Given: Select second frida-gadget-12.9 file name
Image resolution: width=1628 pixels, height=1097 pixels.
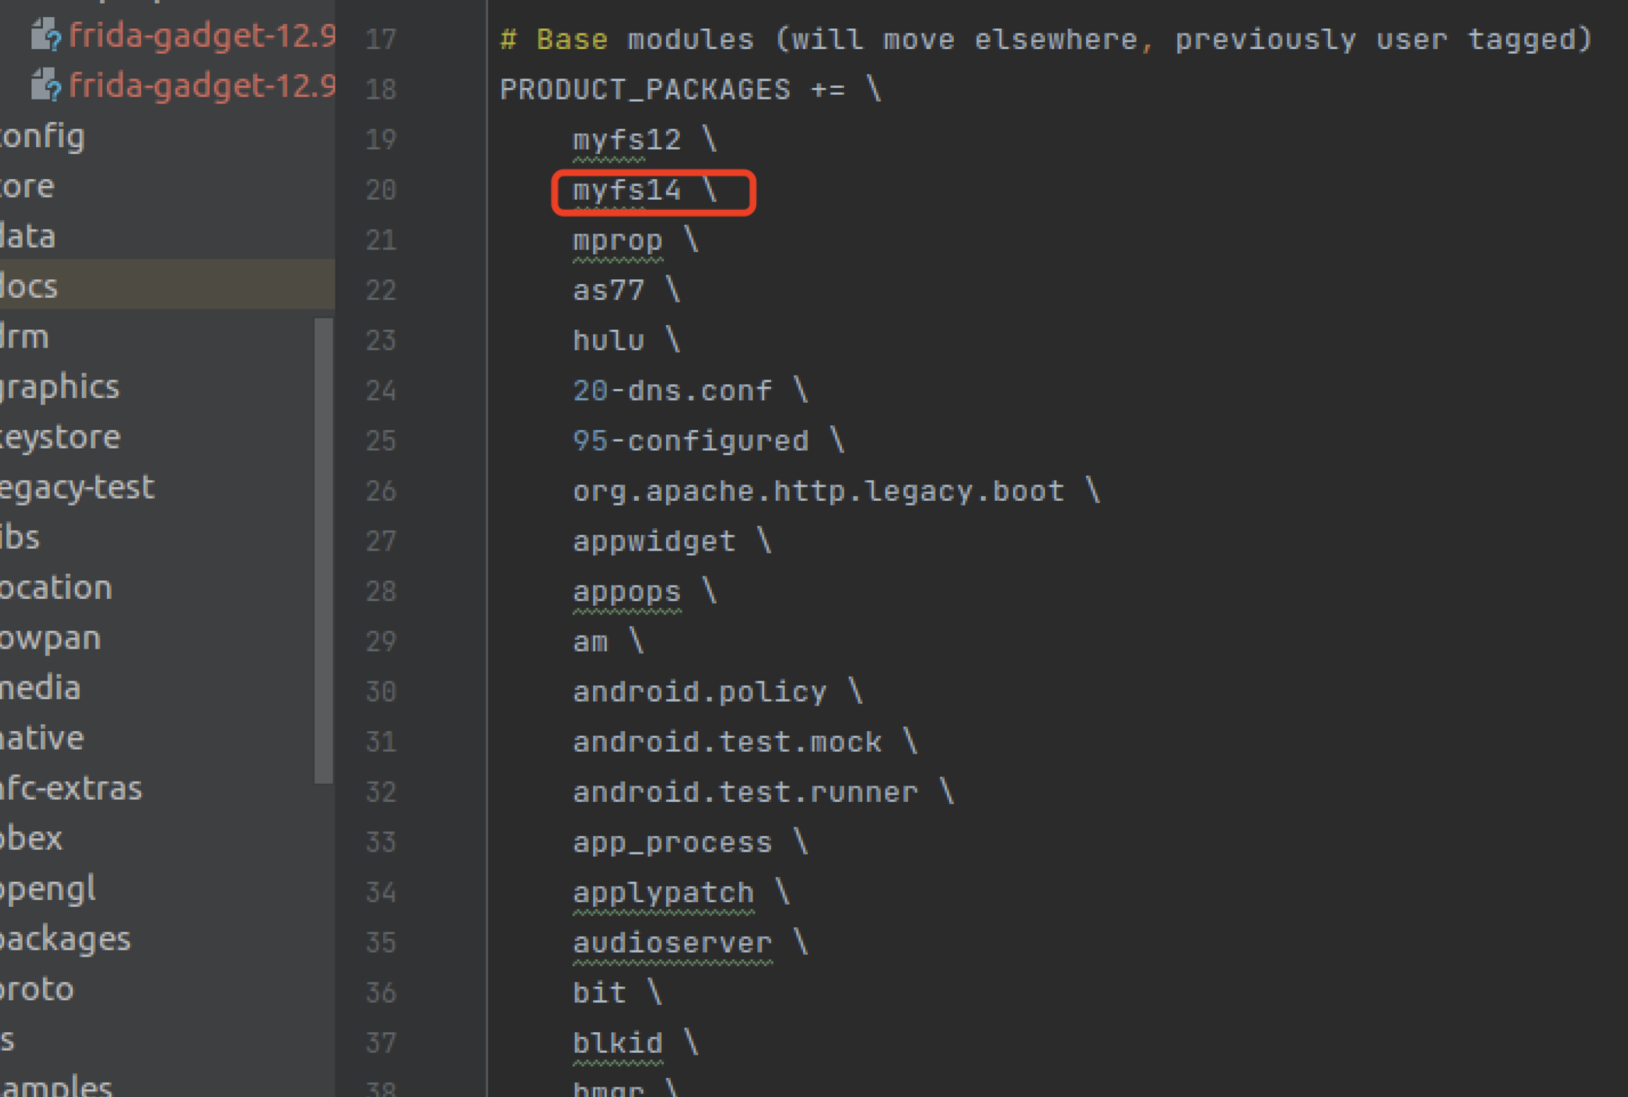Looking at the screenshot, I should [x=202, y=85].
